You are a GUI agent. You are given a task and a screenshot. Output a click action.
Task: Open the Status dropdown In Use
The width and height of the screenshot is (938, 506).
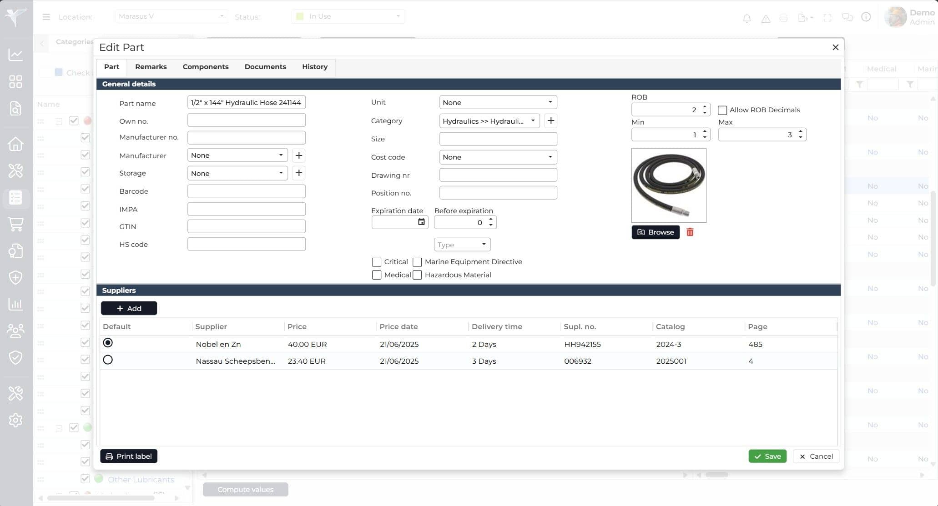click(348, 16)
